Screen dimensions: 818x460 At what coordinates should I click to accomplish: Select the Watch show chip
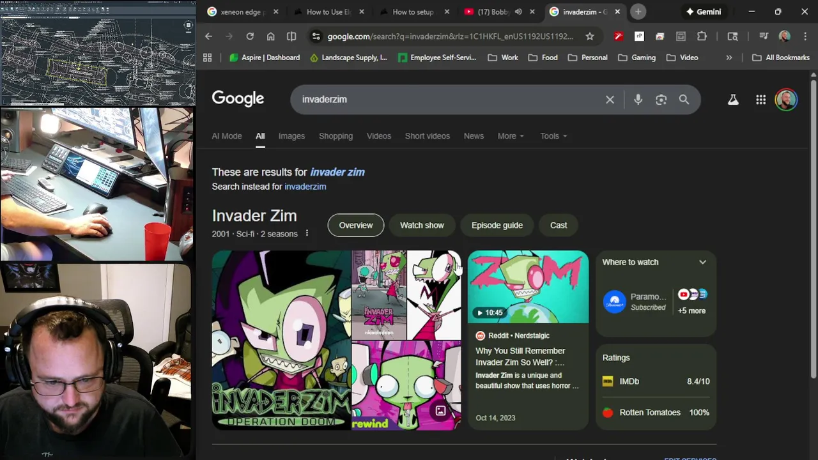click(422, 225)
